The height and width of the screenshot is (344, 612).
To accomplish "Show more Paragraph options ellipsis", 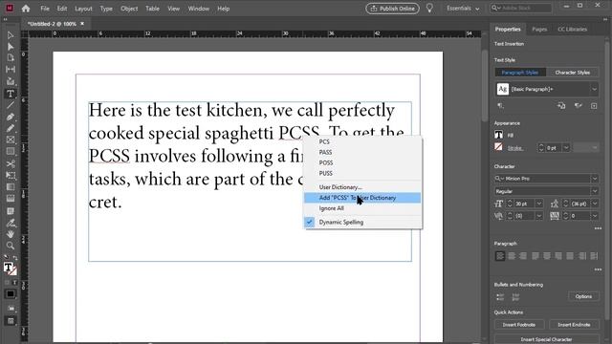I will (598, 269).
